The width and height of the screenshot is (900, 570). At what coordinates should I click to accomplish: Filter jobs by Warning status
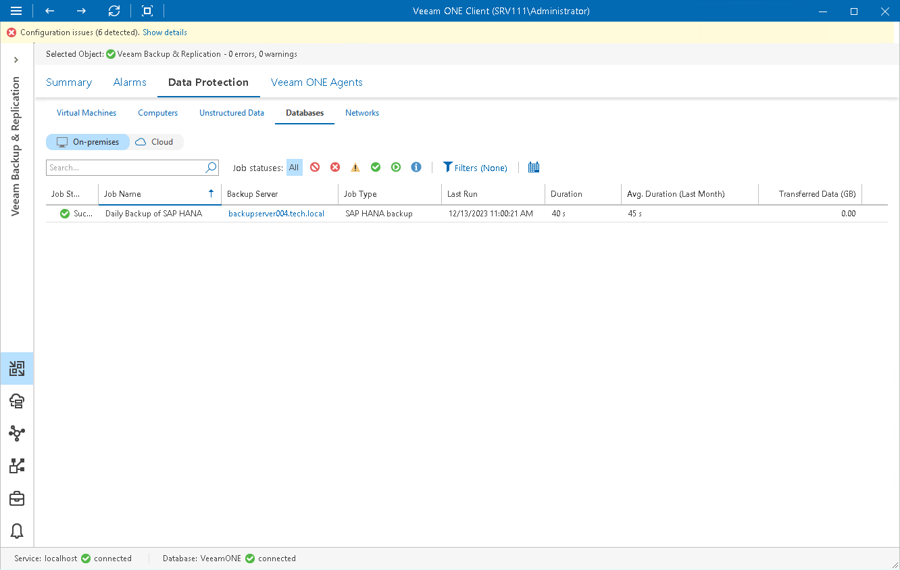tap(355, 167)
